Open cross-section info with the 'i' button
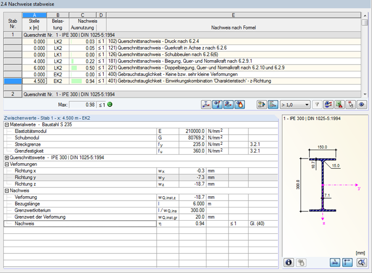Screen dimensions: 372x273 pyautogui.click(x=289, y=263)
